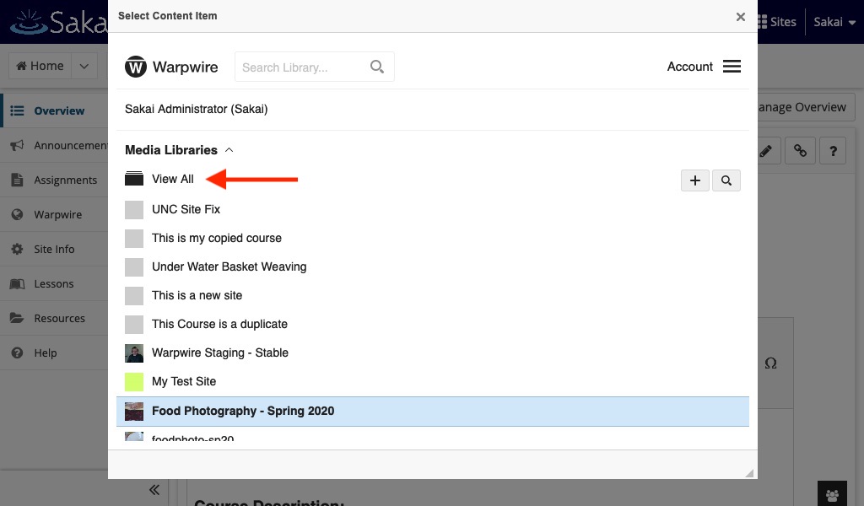
Task: Click the Sites grid icon in header
Action: click(x=762, y=21)
